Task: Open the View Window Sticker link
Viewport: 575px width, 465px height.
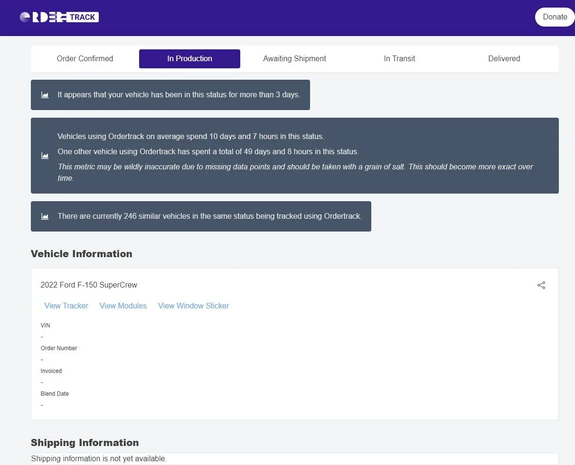Action: click(193, 306)
